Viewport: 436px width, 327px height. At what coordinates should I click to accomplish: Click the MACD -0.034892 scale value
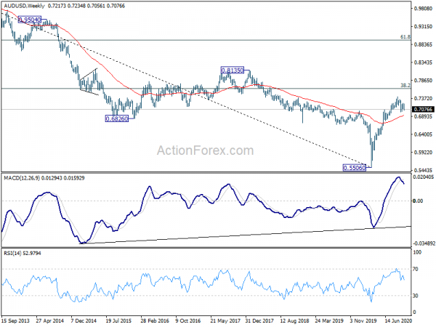click(x=424, y=243)
